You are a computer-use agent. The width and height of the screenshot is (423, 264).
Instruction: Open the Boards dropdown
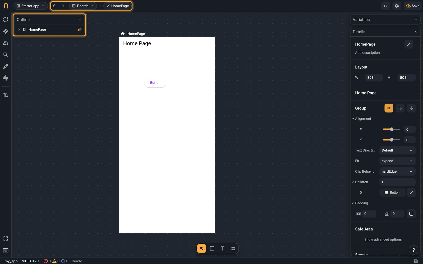click(x=83, y=6)
